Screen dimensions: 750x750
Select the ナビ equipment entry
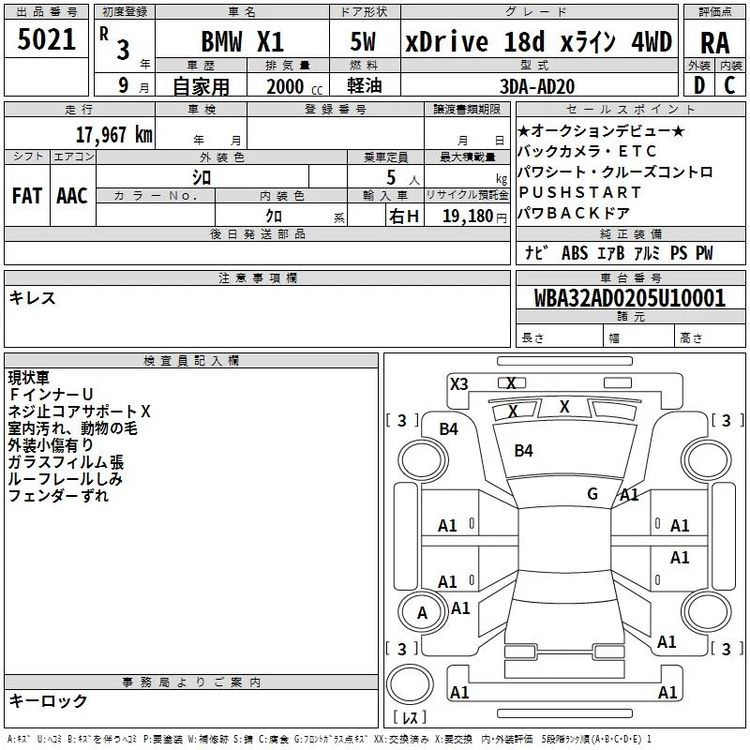tap(534, 252)
